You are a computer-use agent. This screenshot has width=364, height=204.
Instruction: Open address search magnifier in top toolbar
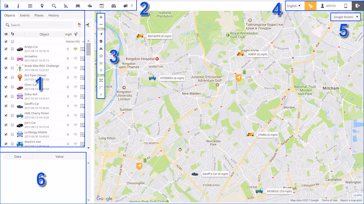pos(54,6)
